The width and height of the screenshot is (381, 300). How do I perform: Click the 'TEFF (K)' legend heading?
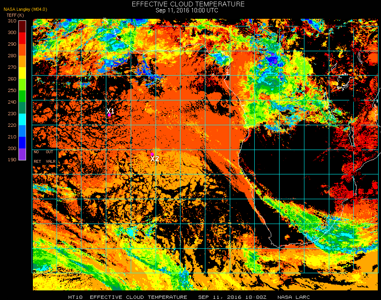tap(15, 15)
